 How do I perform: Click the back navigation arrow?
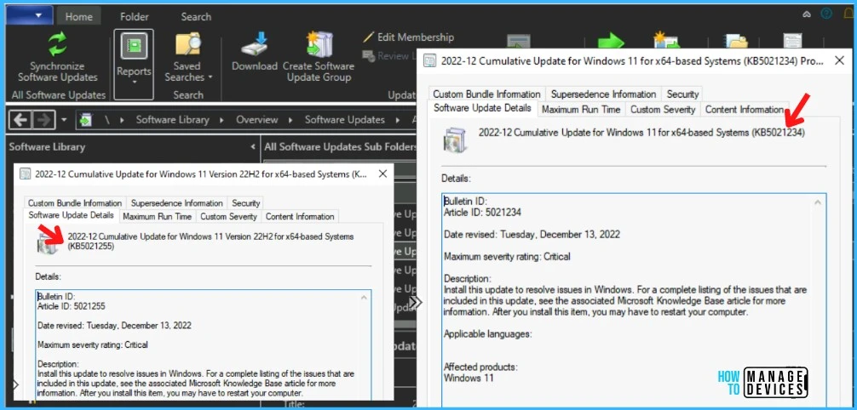pos(20,120)
